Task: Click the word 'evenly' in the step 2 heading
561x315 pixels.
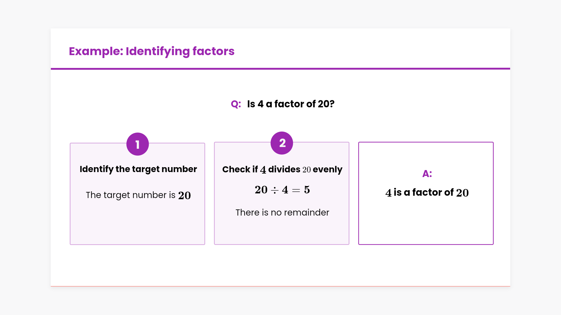Action: point(327,169)
